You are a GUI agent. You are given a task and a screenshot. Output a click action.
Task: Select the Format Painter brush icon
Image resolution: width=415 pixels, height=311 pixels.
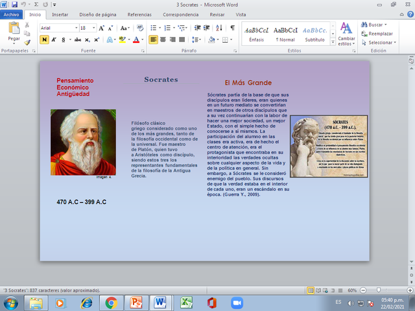[x=27, y=42]
